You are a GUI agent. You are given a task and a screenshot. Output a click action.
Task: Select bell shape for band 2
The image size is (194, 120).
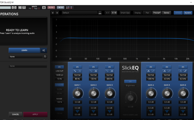tap(96, 71)
